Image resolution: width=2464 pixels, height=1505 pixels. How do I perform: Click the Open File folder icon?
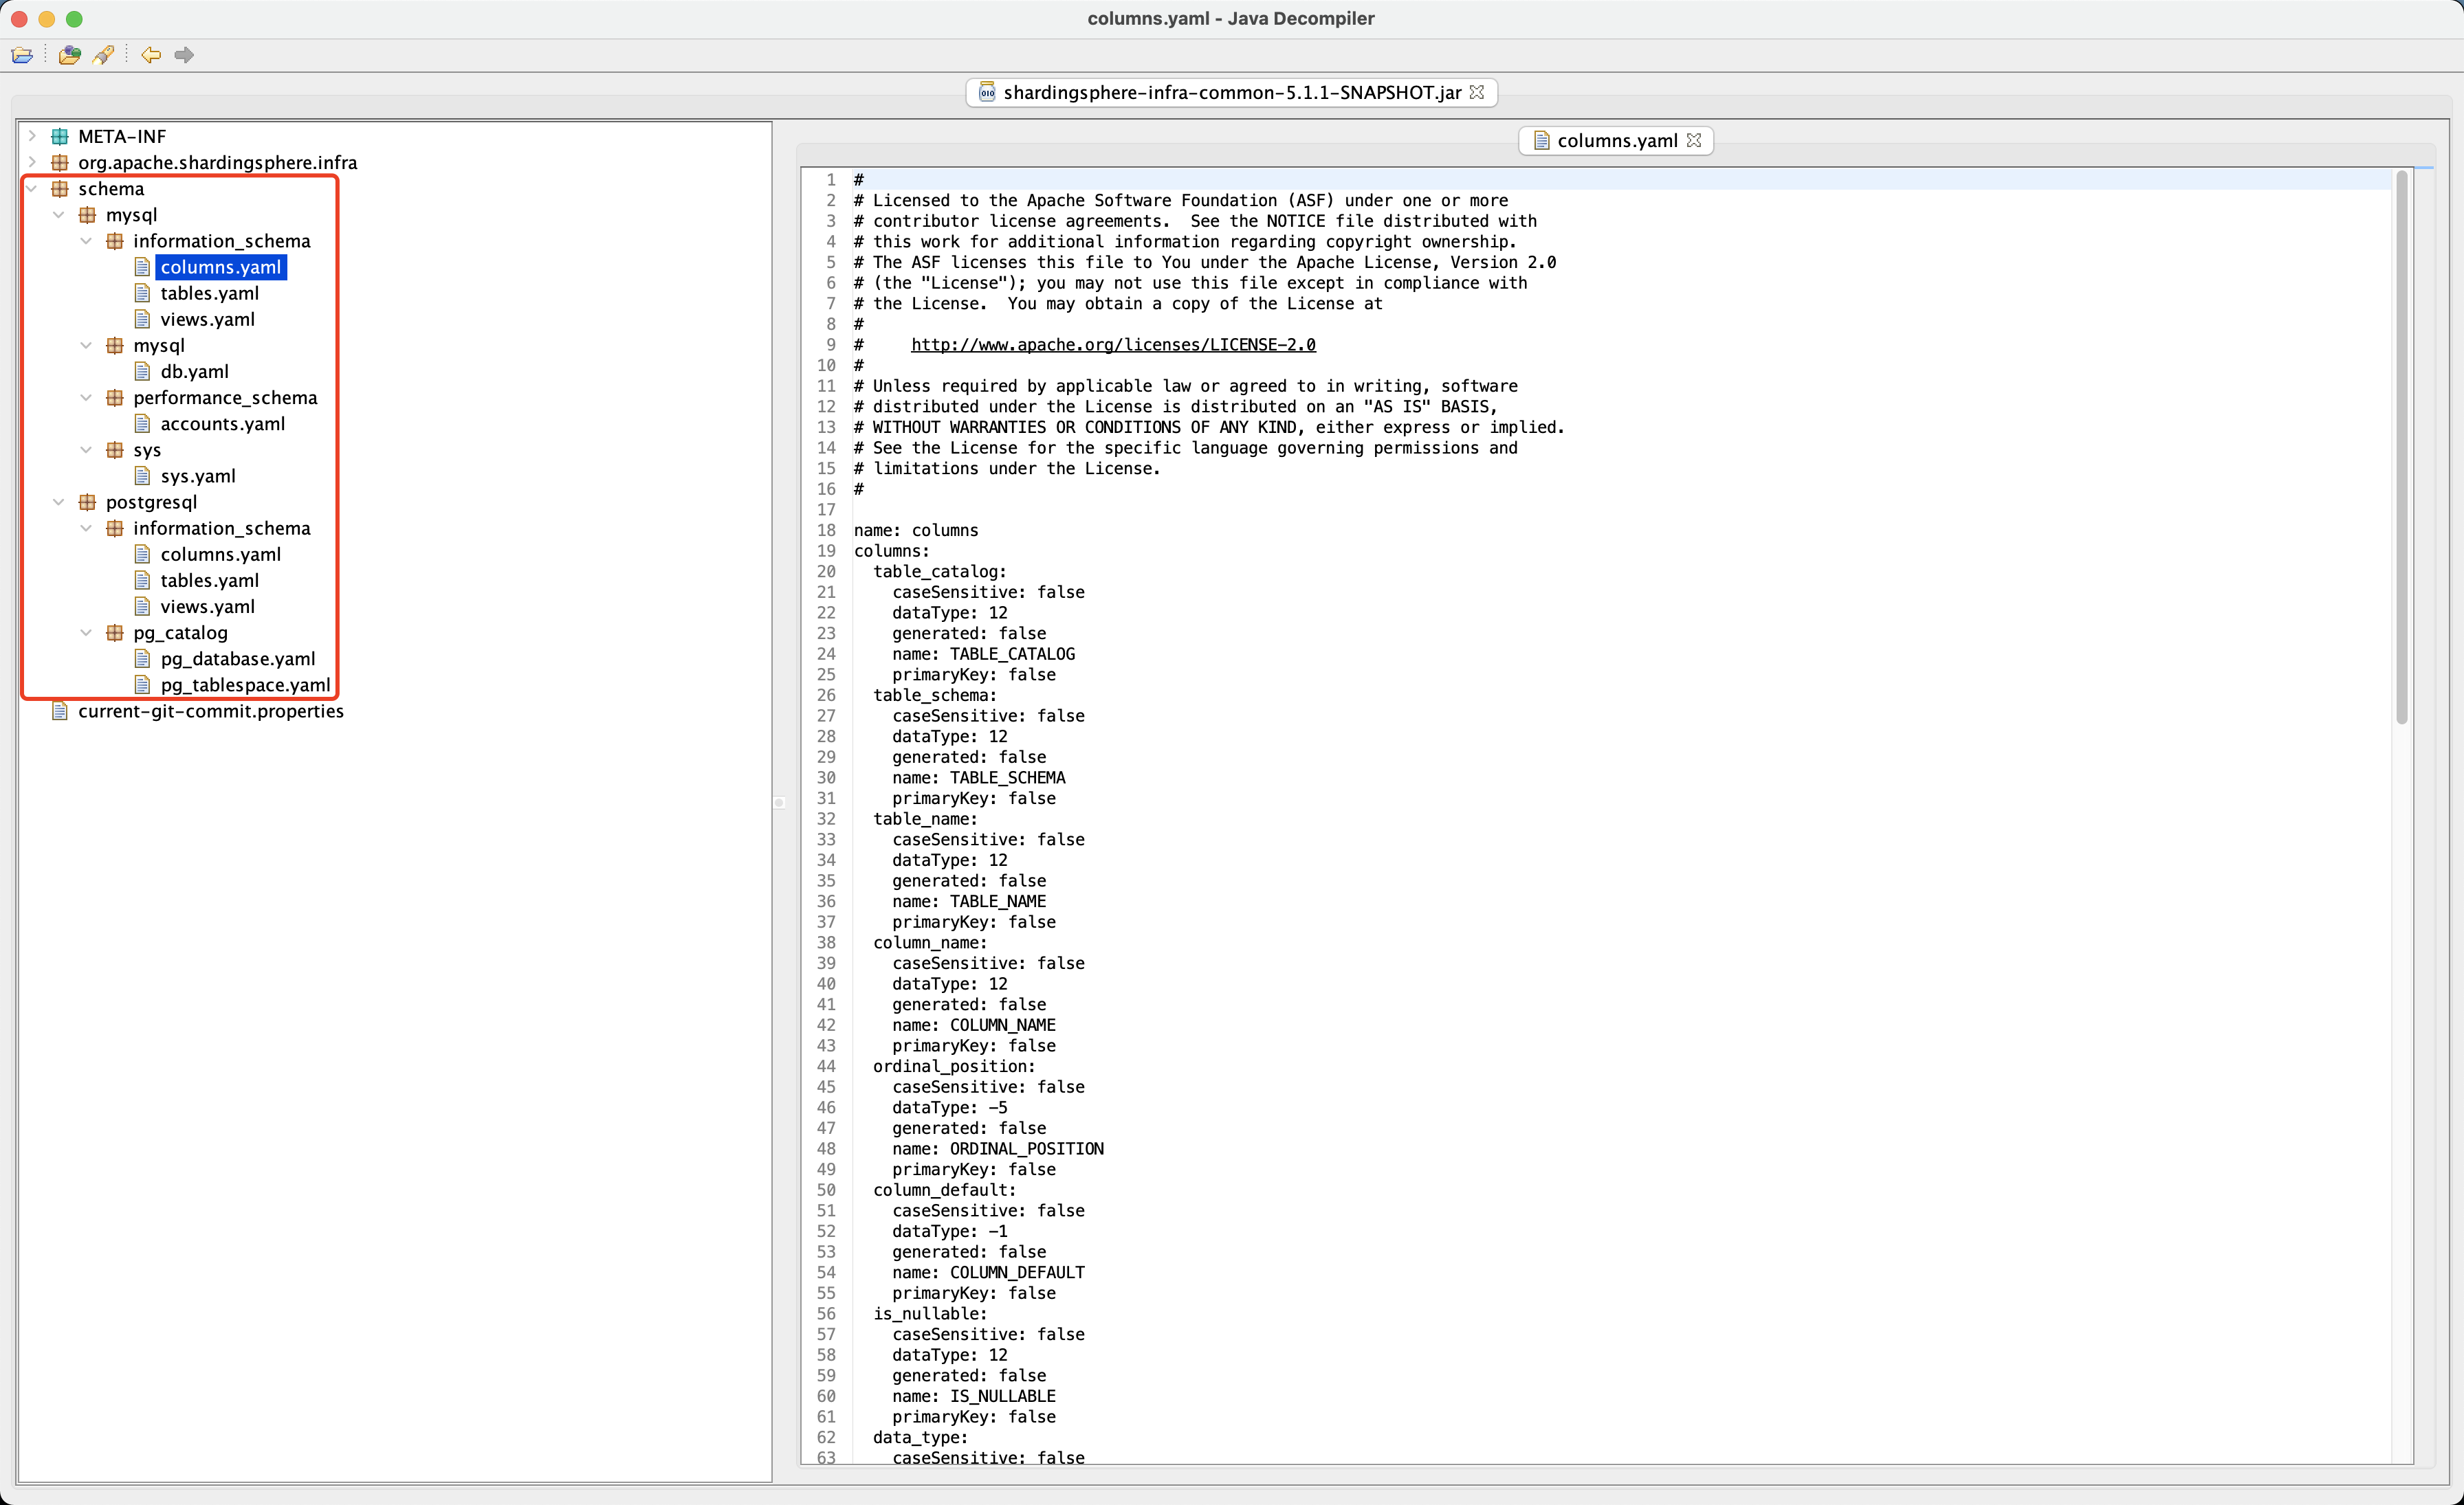point(22,55)
